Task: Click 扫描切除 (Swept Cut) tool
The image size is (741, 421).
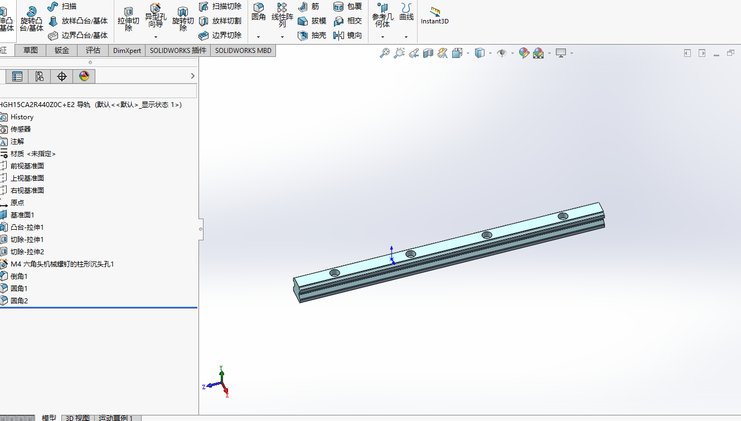Action: click(220, 6)
